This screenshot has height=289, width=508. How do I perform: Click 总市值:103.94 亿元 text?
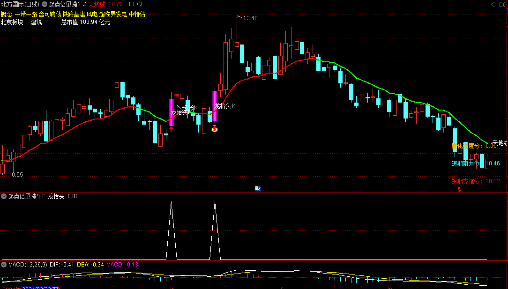pyautogui.click(x=86, y=22)
